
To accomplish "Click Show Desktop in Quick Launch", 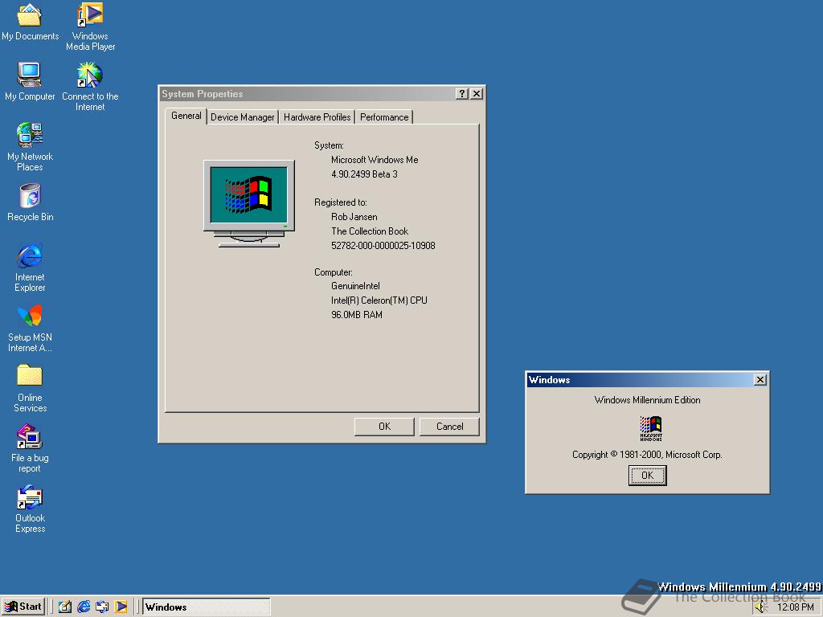I will coord(65,607).
